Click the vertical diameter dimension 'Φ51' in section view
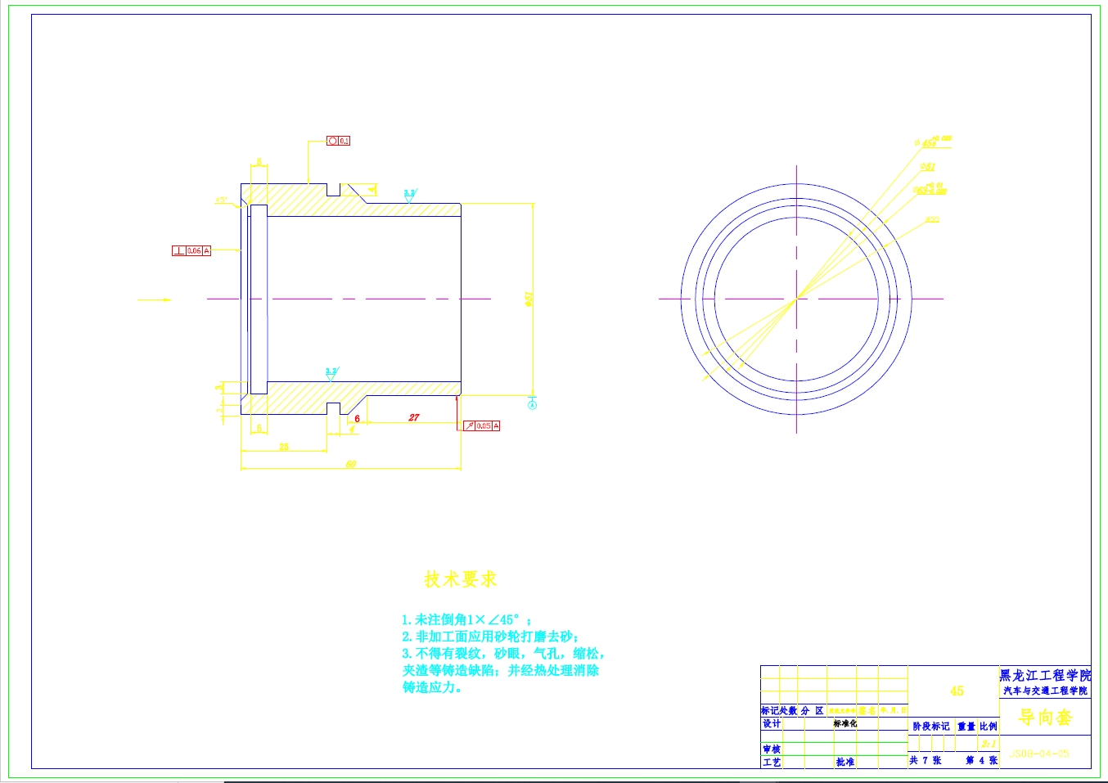Viewport: 1108px width, 783px height. point(529,299)
